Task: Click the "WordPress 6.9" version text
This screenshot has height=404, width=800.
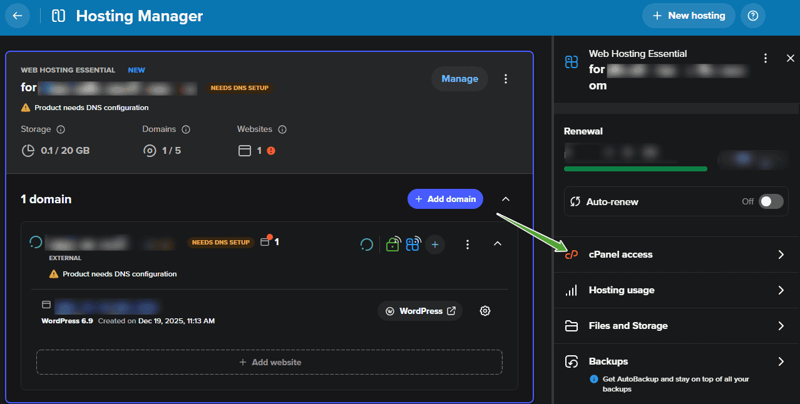Action: click(67, 321)
